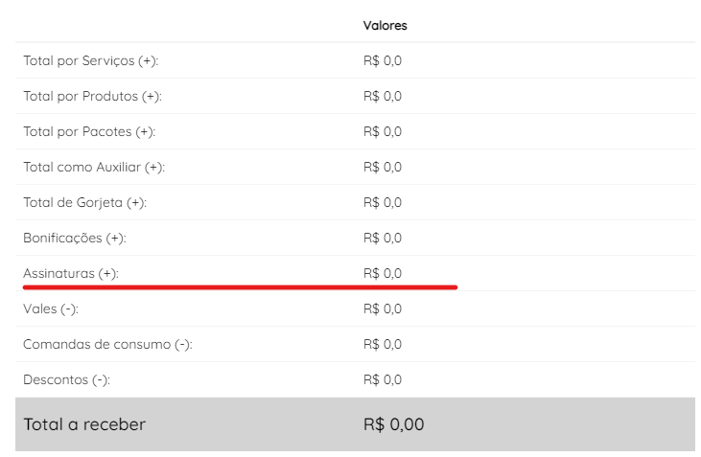Click the Total a receber R$ 0,00 amount
The height and width of the screenshot is (457, 701).
point(393,424)
